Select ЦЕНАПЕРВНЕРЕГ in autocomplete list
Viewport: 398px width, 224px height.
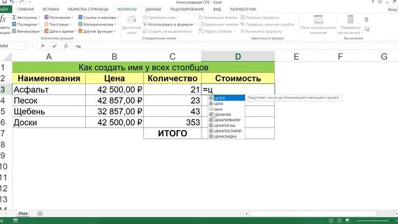coord(226,120)
